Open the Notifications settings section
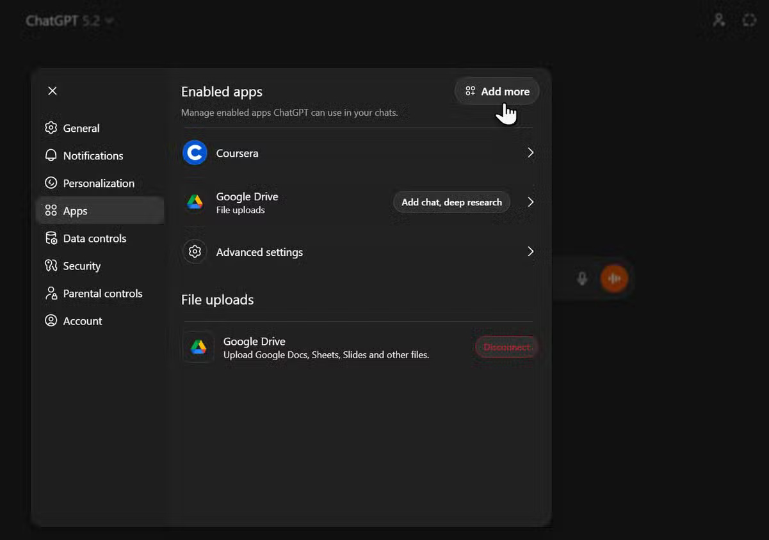 click(x=92, y=155)
